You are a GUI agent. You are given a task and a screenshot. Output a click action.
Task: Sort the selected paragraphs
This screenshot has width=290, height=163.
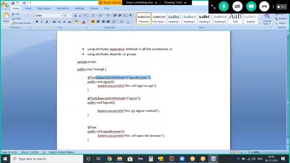pyautogui.click(x=125, y=15)
